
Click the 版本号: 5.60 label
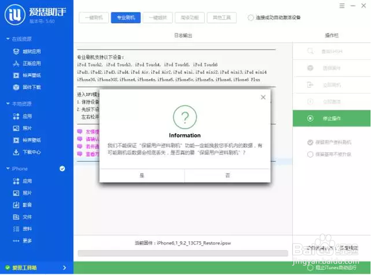point(42,21)
